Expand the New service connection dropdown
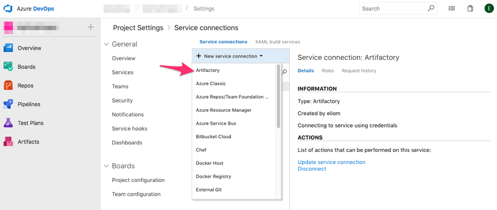The image size is (497, 210). (x=230, y=56)
